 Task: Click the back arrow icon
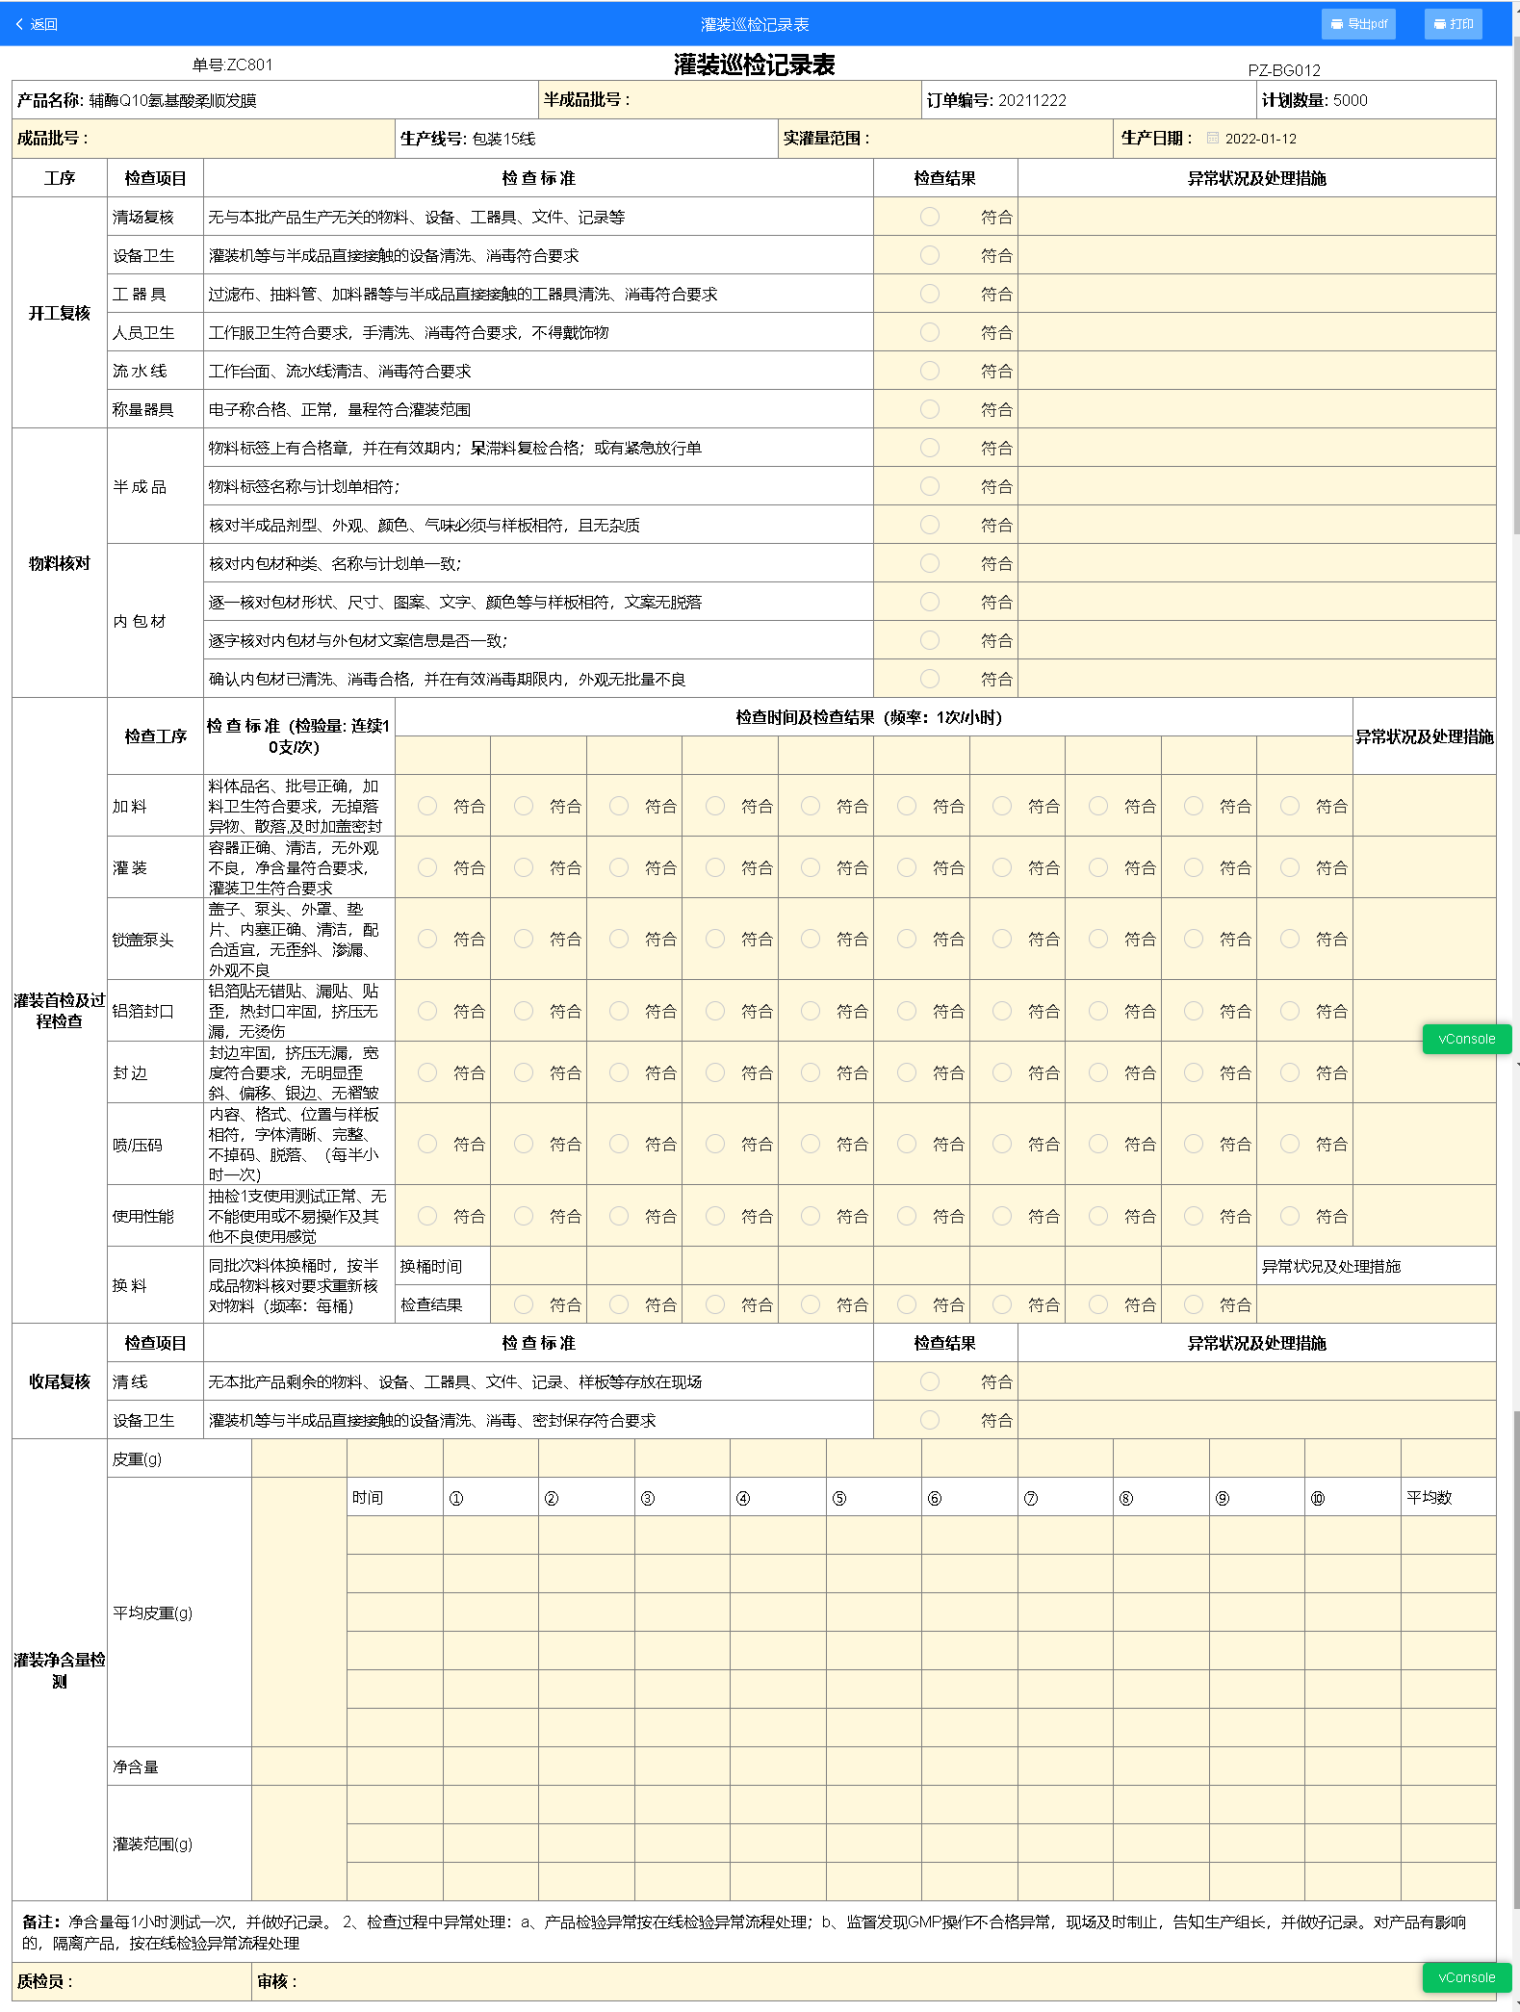pos(19,24)
